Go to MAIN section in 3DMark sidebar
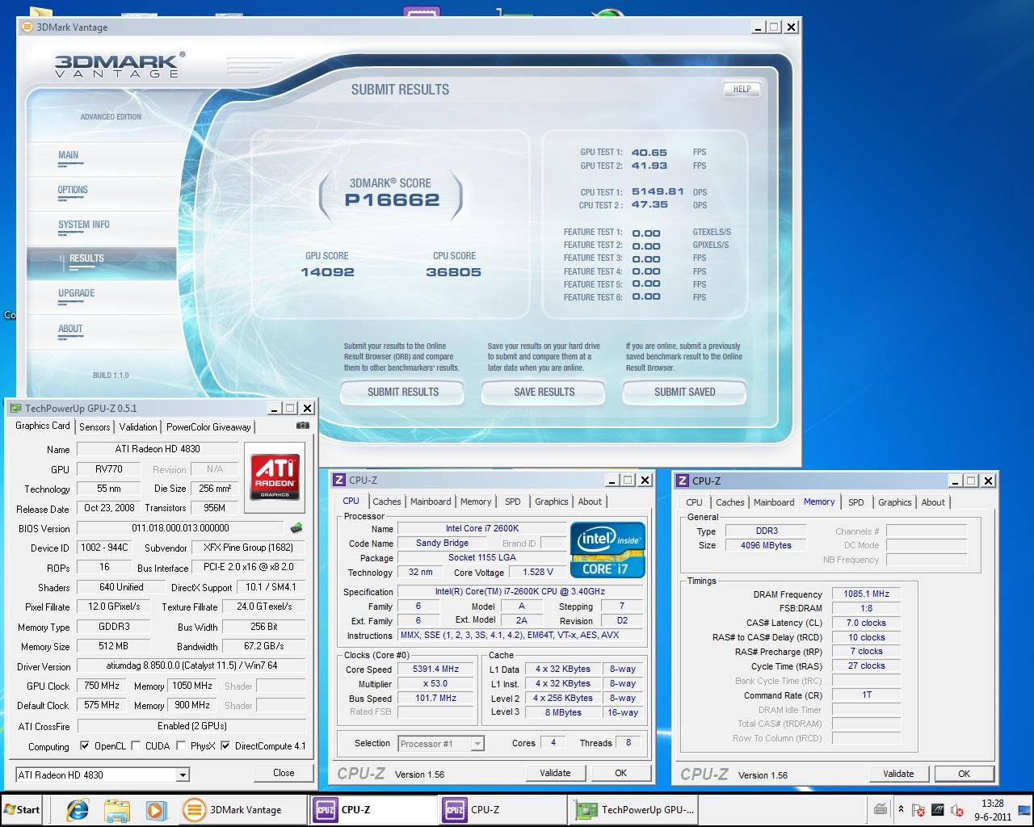Image resolution: width=1034 pixels, height=827 pixels. point(69,155)
